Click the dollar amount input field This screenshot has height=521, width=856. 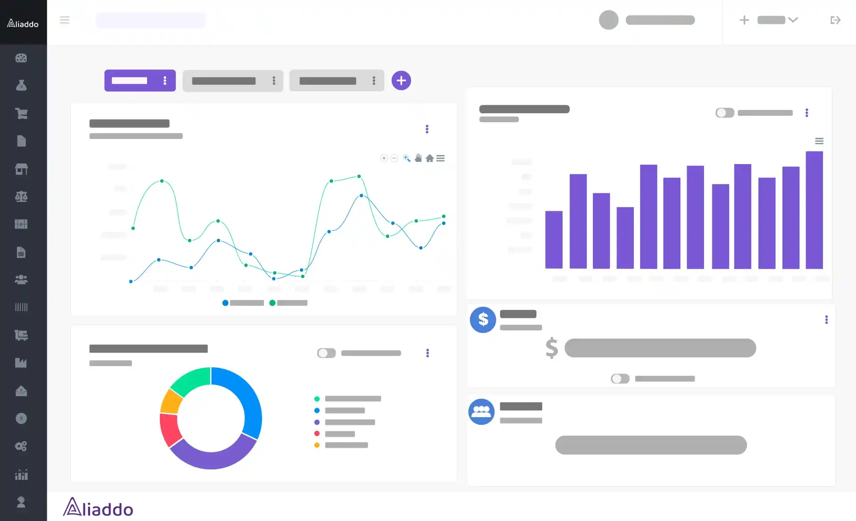click(x=660, y=347)
